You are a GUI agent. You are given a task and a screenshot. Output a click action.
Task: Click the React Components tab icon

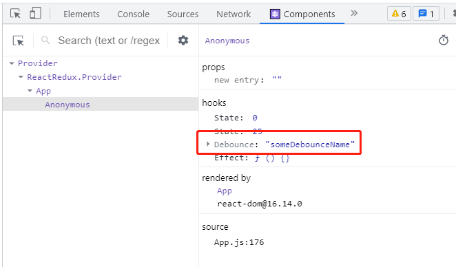click(275, 14)
